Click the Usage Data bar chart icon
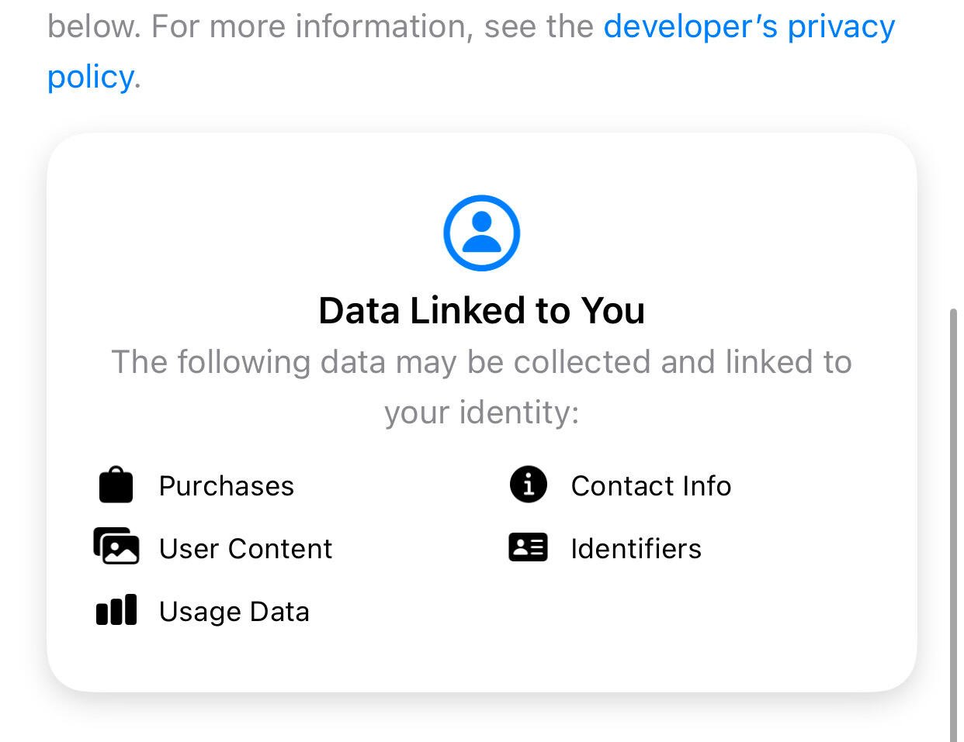The height and width of the screenshot is (742, 964). [116, 610]
